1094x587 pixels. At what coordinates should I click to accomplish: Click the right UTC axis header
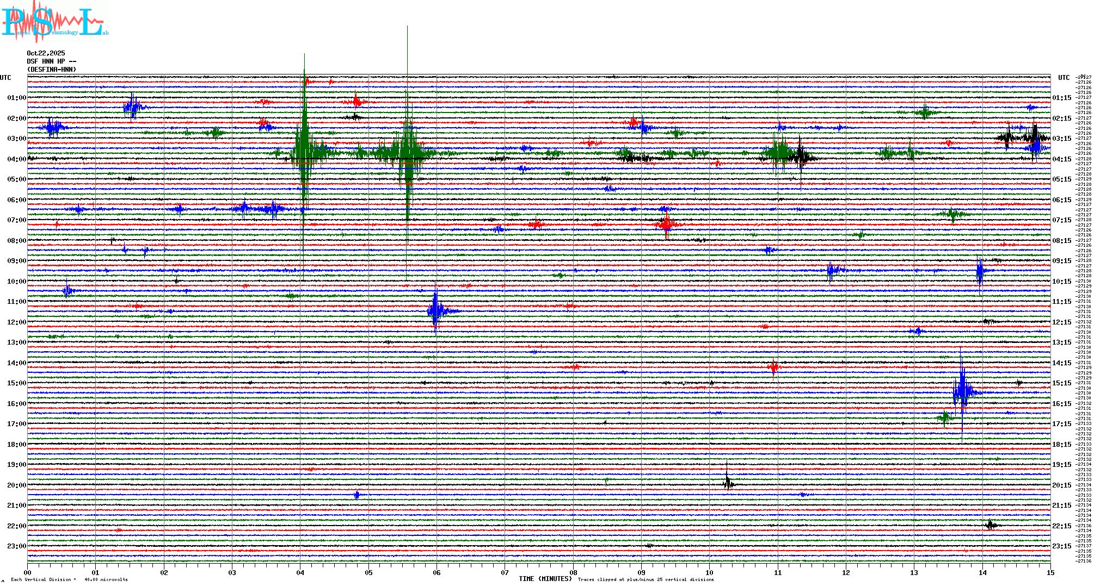click(1064, 78)
